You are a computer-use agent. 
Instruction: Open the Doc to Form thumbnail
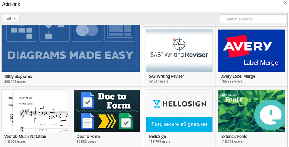point(107,111)
